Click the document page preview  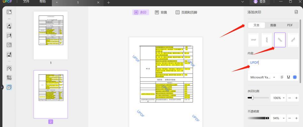click(166, 82)
